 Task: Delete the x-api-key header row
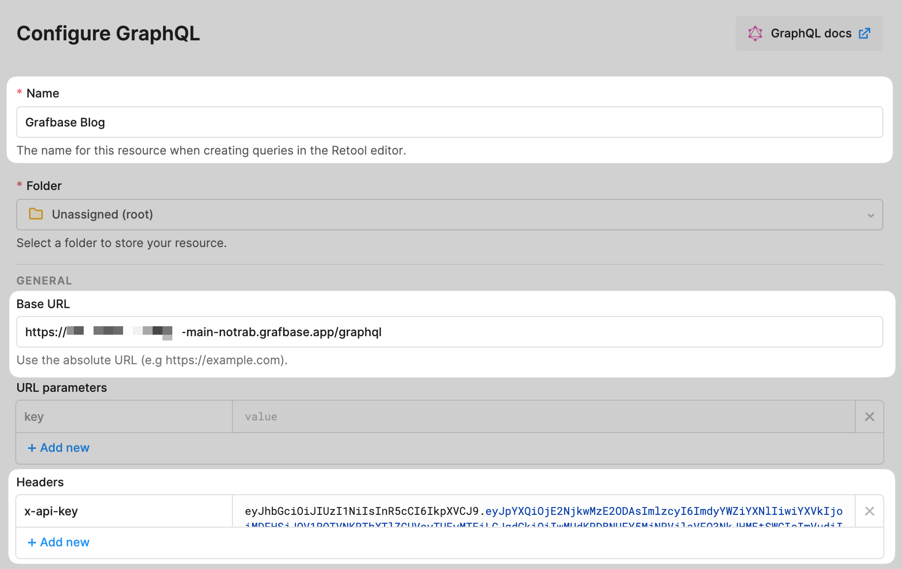coord(870,511)
